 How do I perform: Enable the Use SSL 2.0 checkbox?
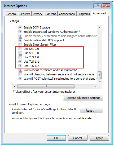20,49
